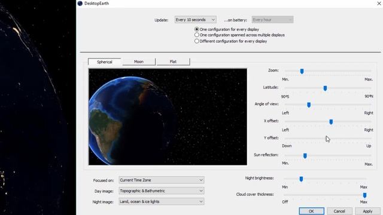
Task: Open the Update interval dropdown
Action: [x=196, y=20]
